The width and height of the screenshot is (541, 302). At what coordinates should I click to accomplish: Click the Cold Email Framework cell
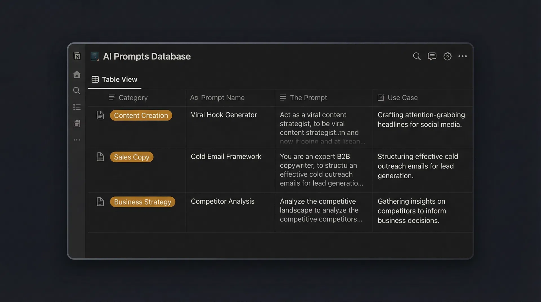coord(226,156)
